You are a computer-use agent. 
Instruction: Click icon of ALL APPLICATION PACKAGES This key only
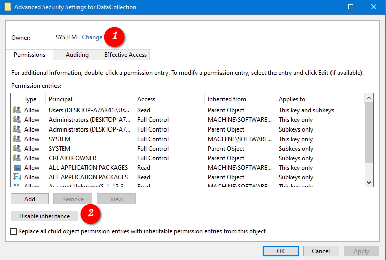coord(17,168)
